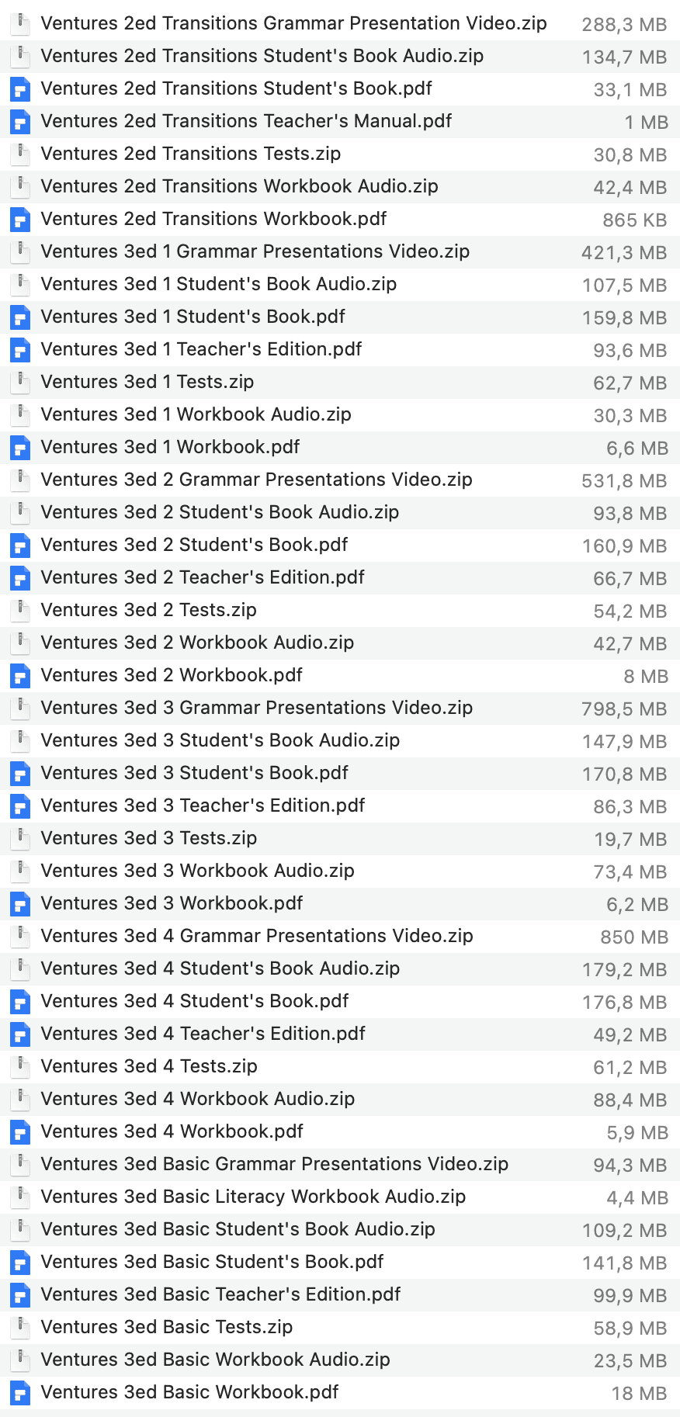Screen dimensions: 680x1417
Task: Click the zip icon of Ventures 3ed 2 Student's Book Audio.zip
Action: click(x=20, y=513)
